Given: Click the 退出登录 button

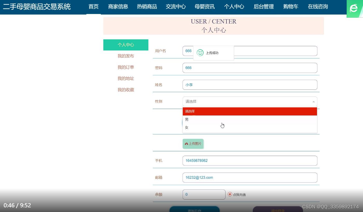Looking at the screenshot, I should [278, 209].
